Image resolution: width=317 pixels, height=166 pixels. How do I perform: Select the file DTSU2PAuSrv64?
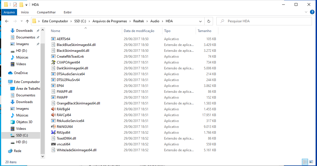(x=68, y=80)
